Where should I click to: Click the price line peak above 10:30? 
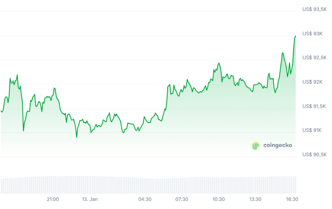219,63
